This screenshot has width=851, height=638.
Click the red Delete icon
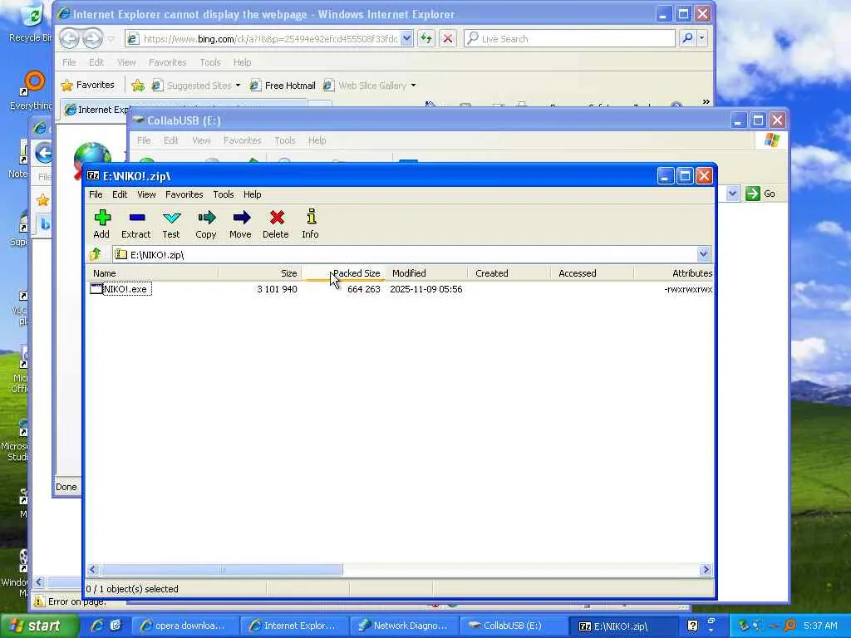click(x=276, y=223)
